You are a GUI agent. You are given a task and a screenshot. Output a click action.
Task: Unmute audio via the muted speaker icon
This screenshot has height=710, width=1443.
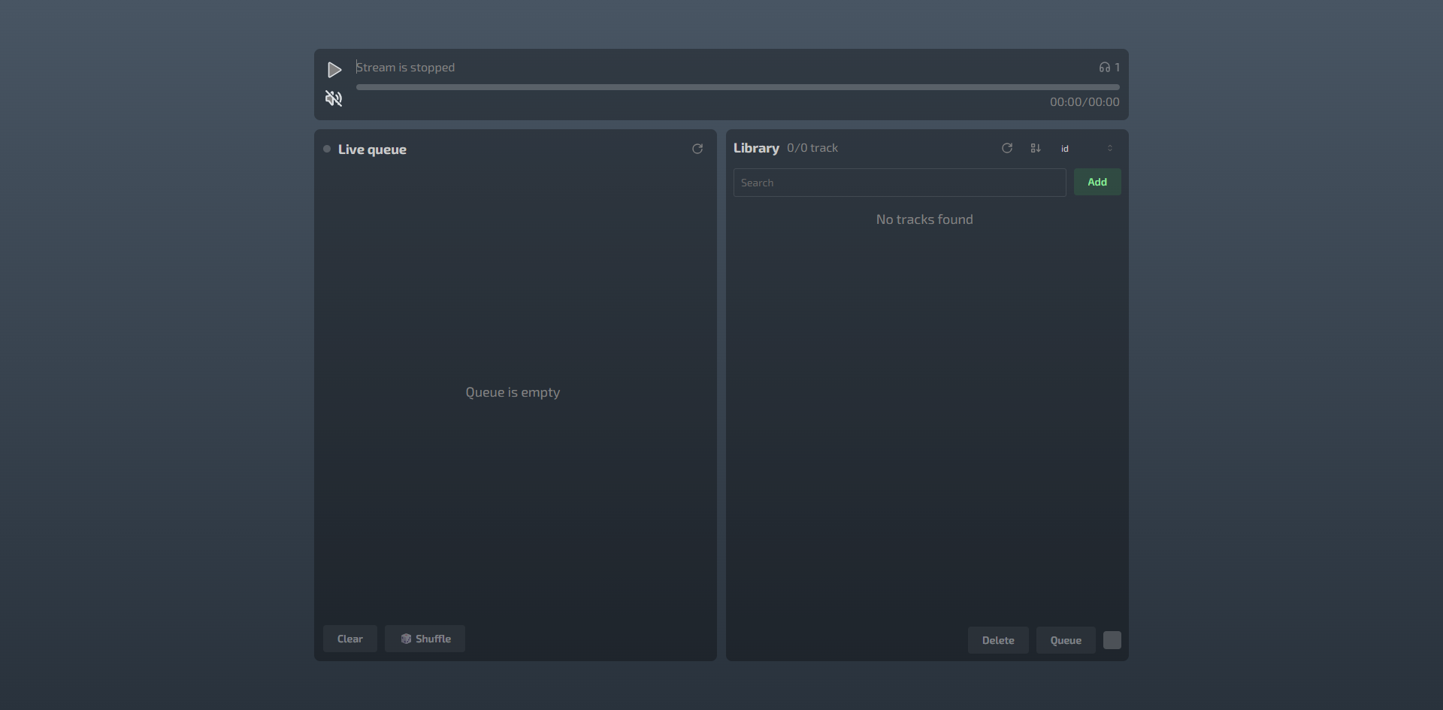(334, 98)
